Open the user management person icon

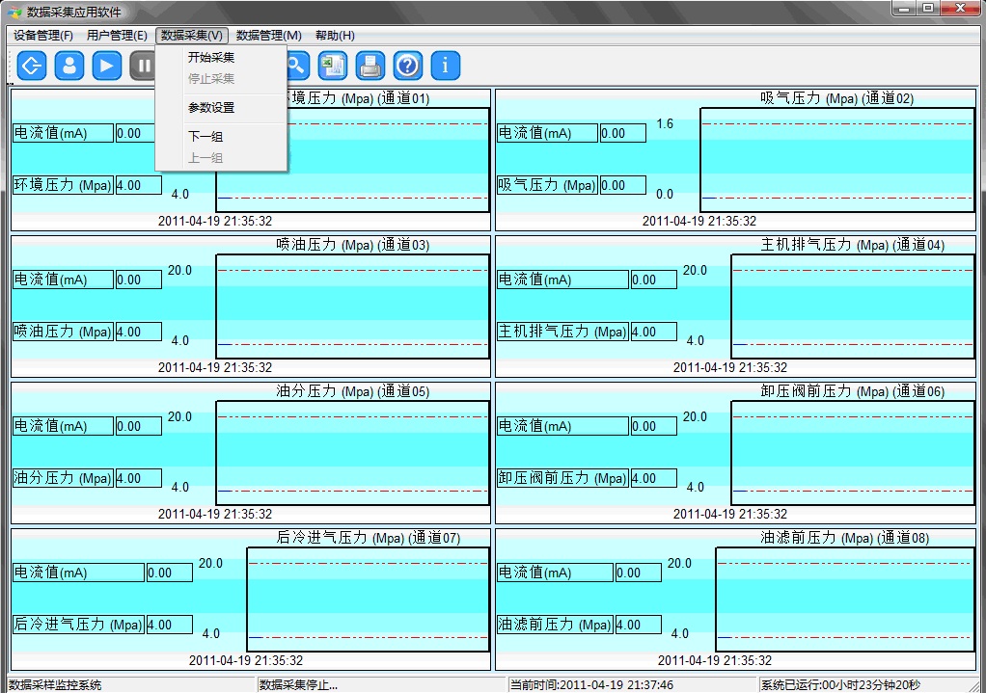[69, 66]
